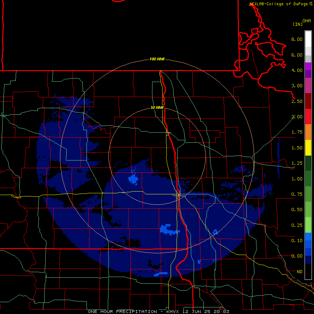Click the light gray swatch at 6.00
The image size is (314, 314).
[308, 51]
